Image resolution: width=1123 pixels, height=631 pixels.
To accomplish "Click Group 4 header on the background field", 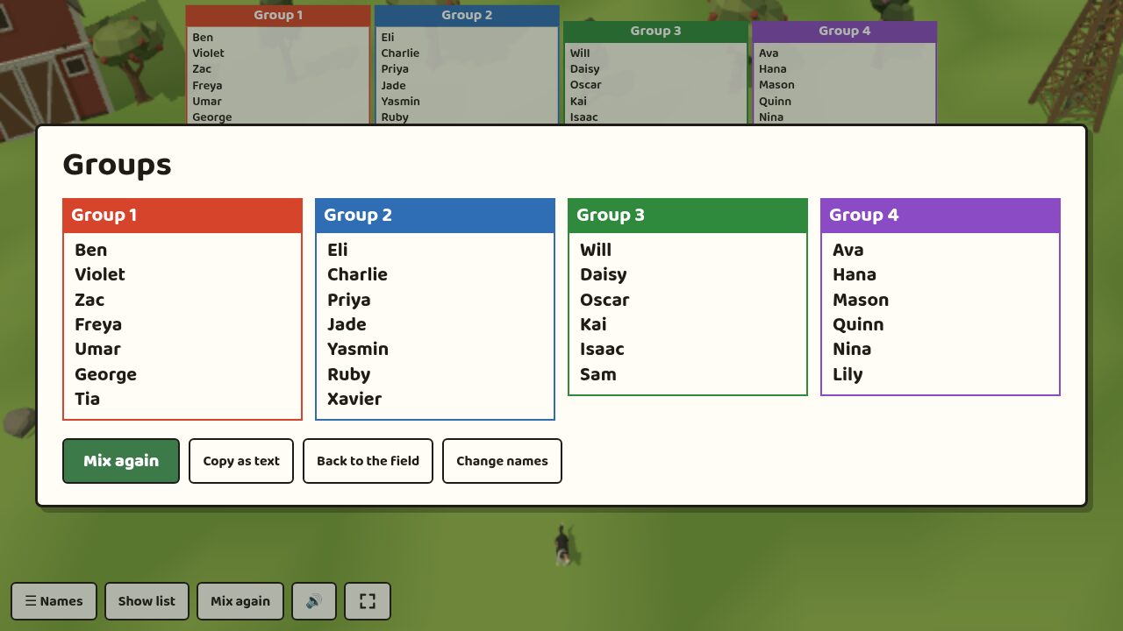I will (x=844, y=31).
